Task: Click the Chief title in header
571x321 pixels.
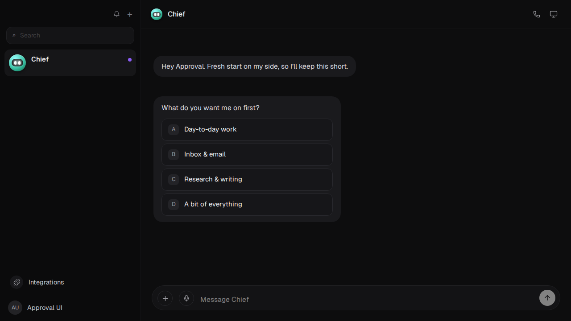Action: tap(176, 14)
